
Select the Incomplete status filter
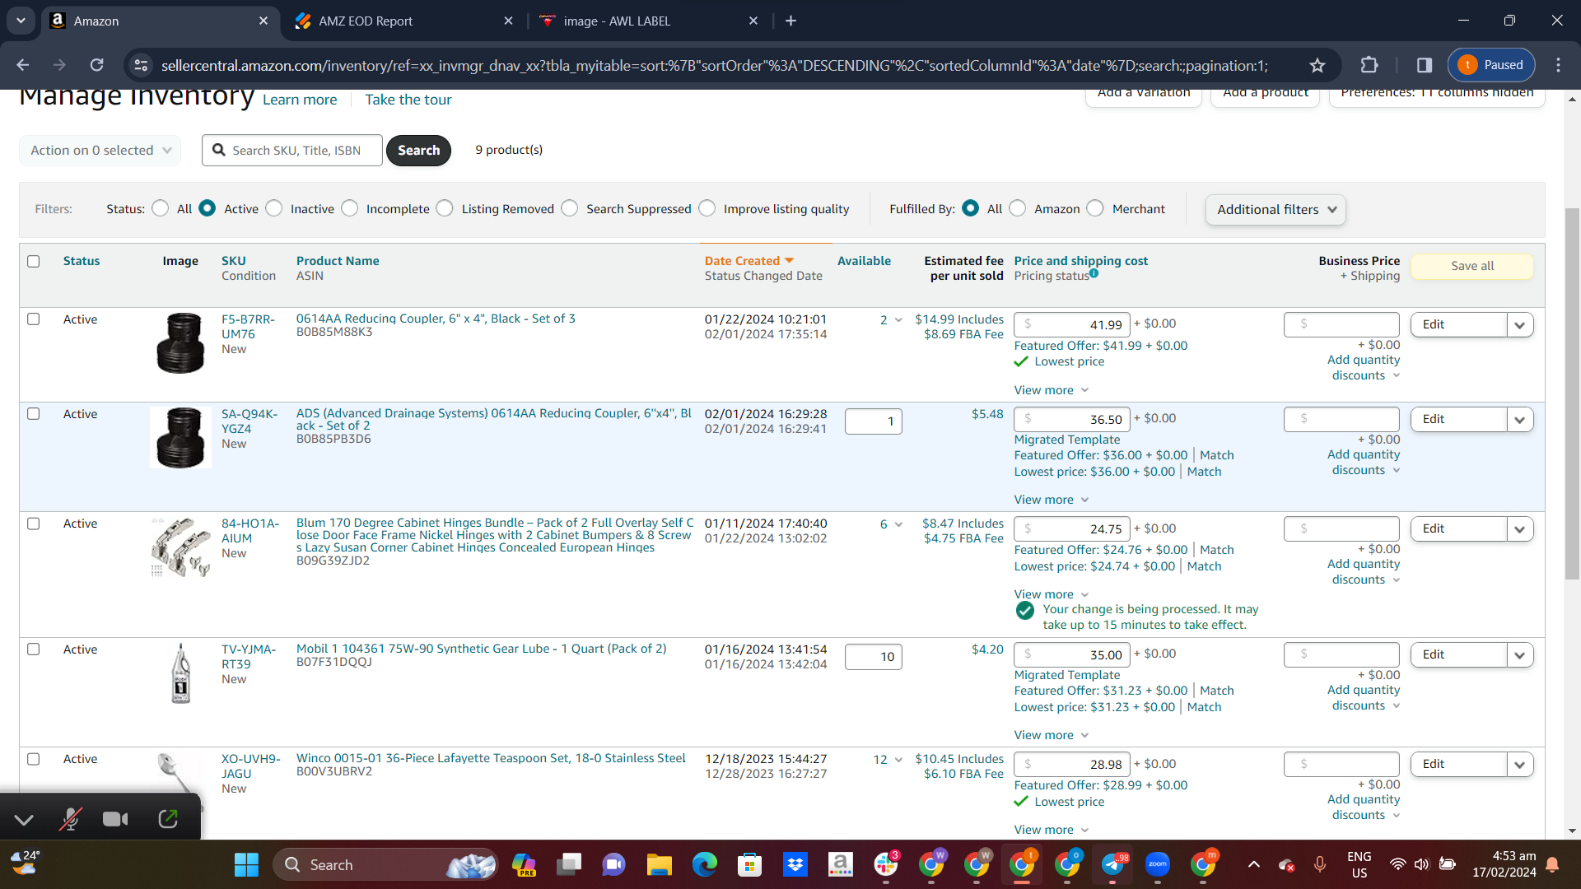[x=350, y=209]
